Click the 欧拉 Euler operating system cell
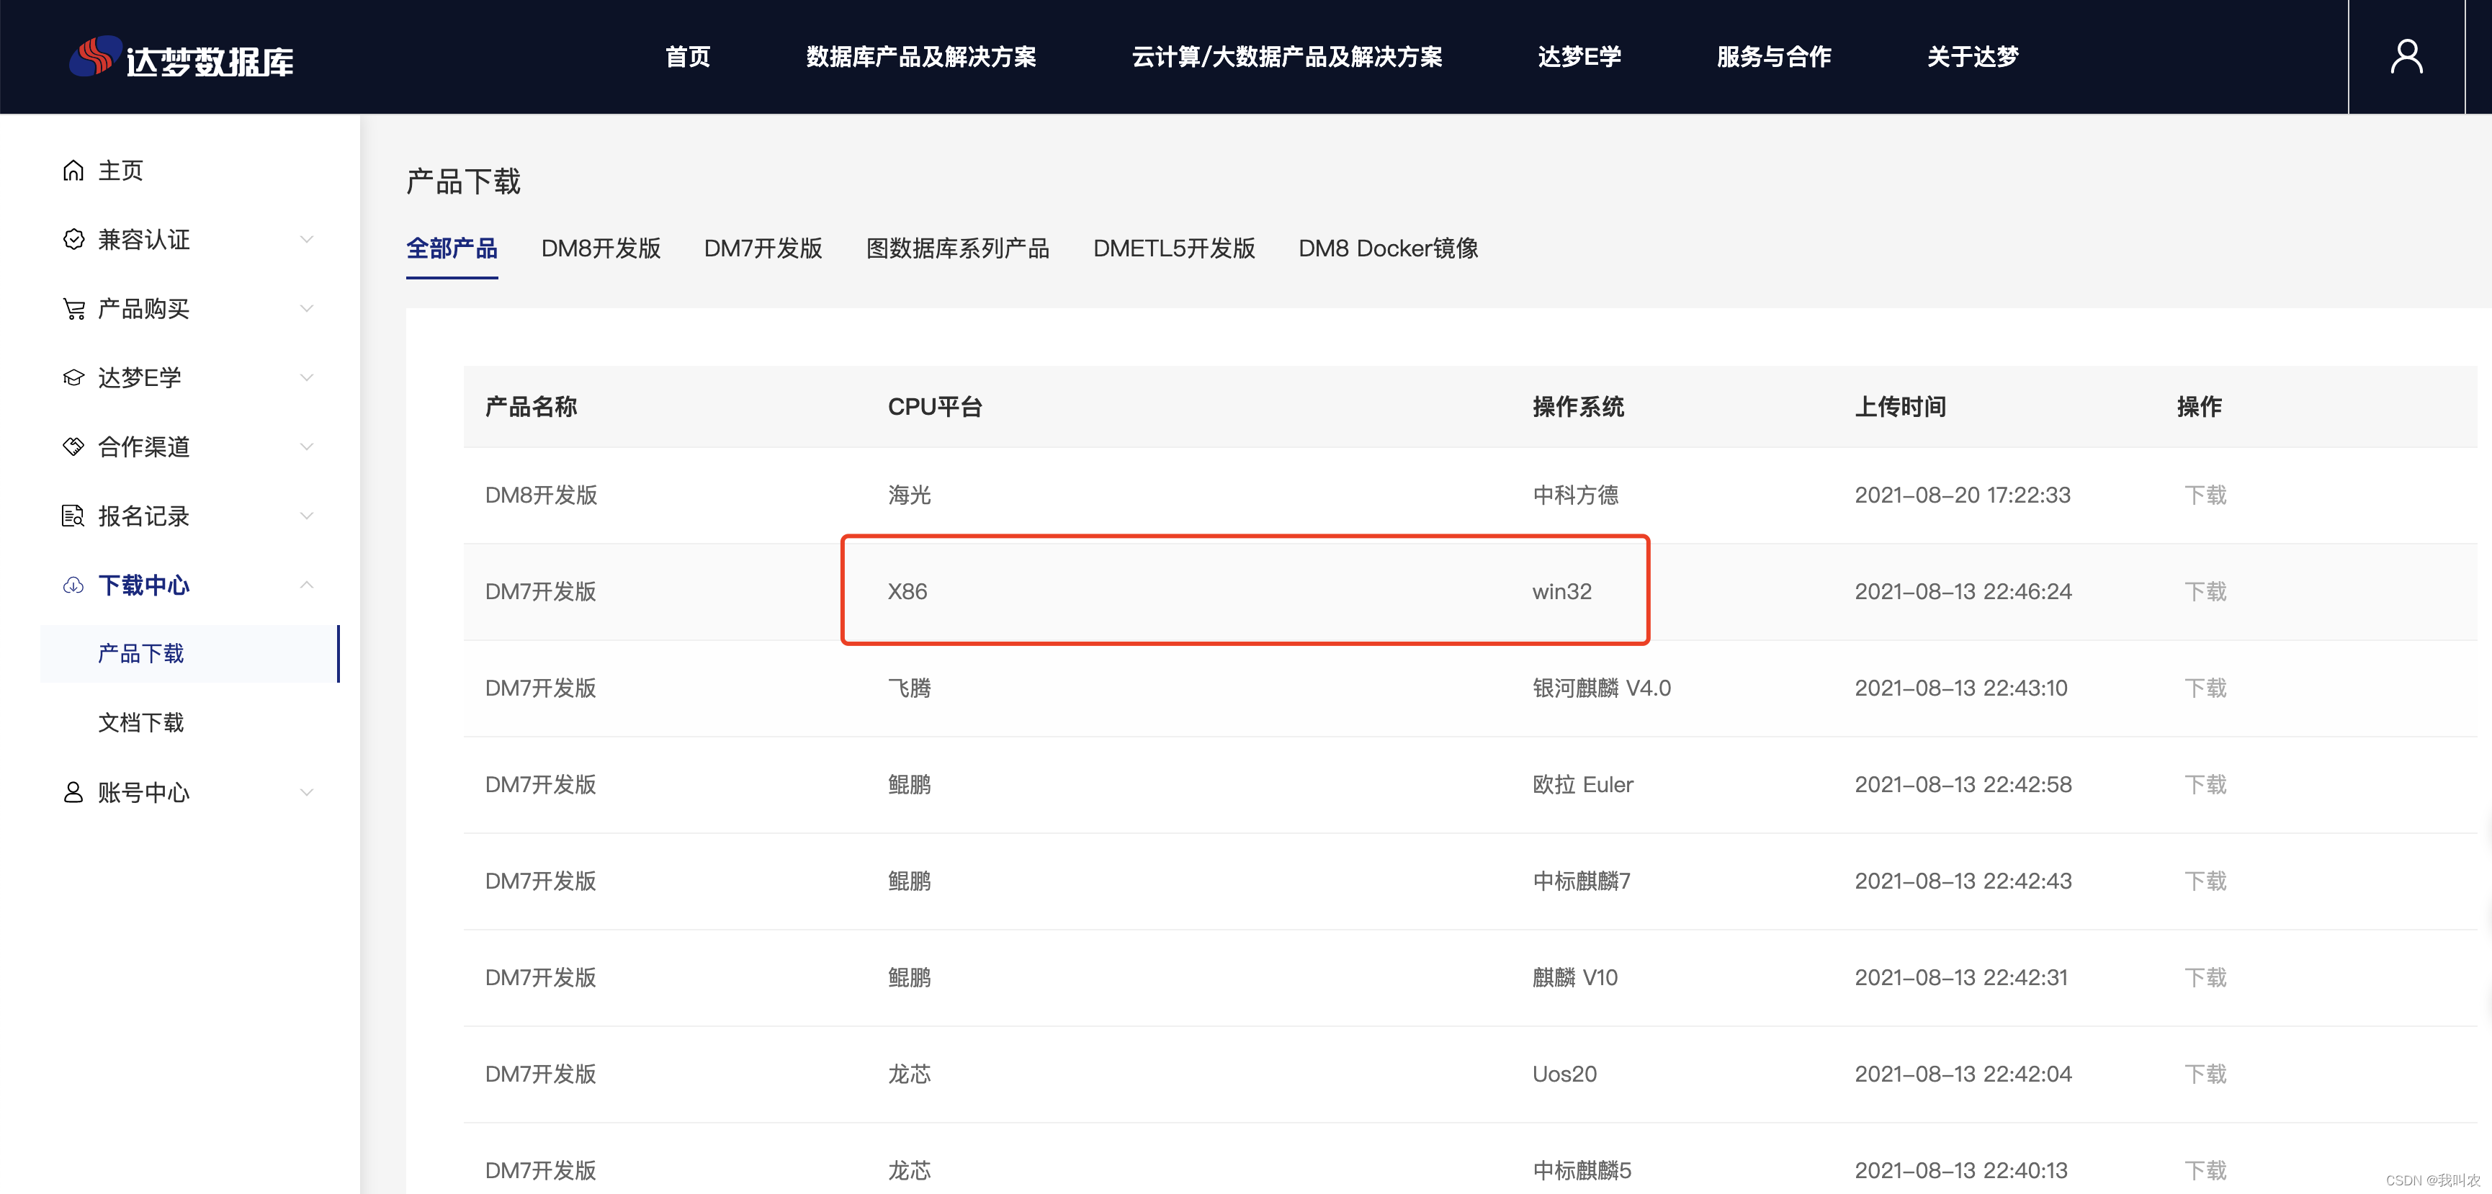Screen dimensions: 2492x1194 [1582, 785]
